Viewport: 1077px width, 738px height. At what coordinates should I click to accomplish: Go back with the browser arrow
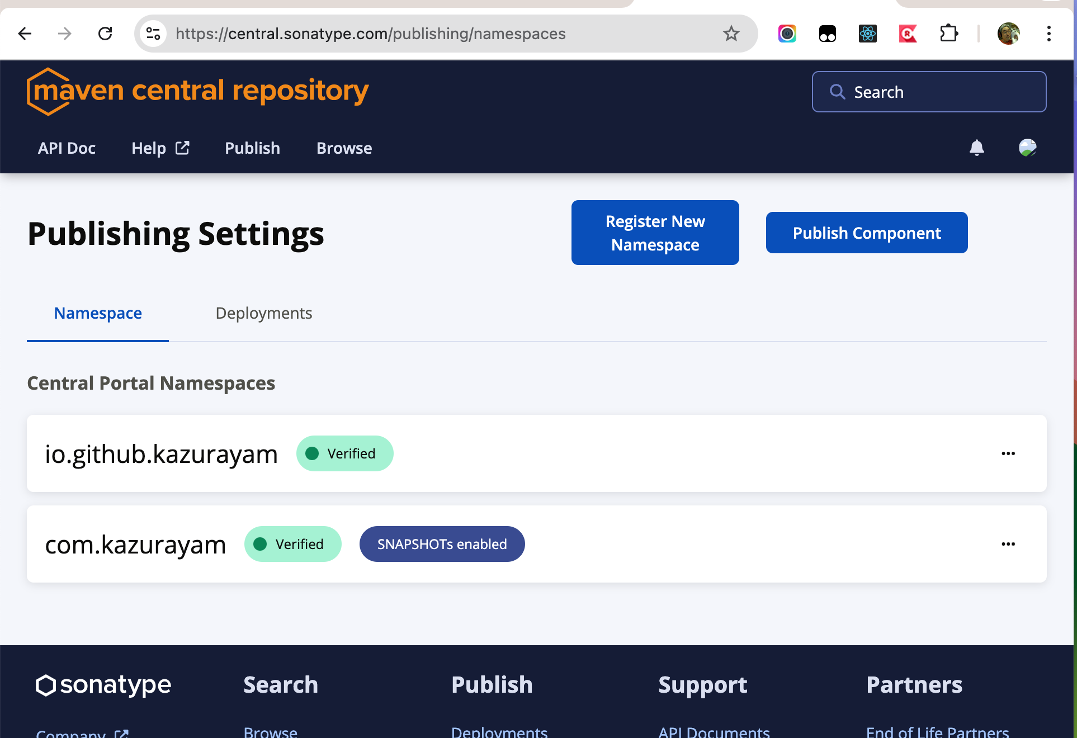pyautogui.click(x=25, y=34)
